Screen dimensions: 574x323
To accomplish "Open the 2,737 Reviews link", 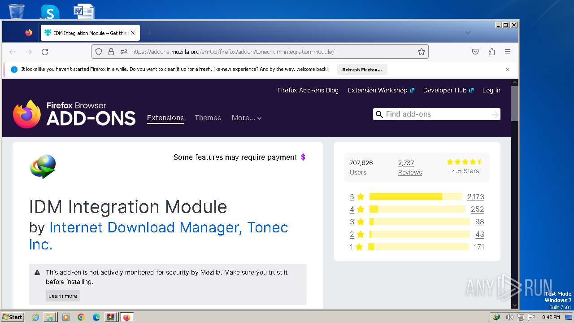I will coord(410,167).
